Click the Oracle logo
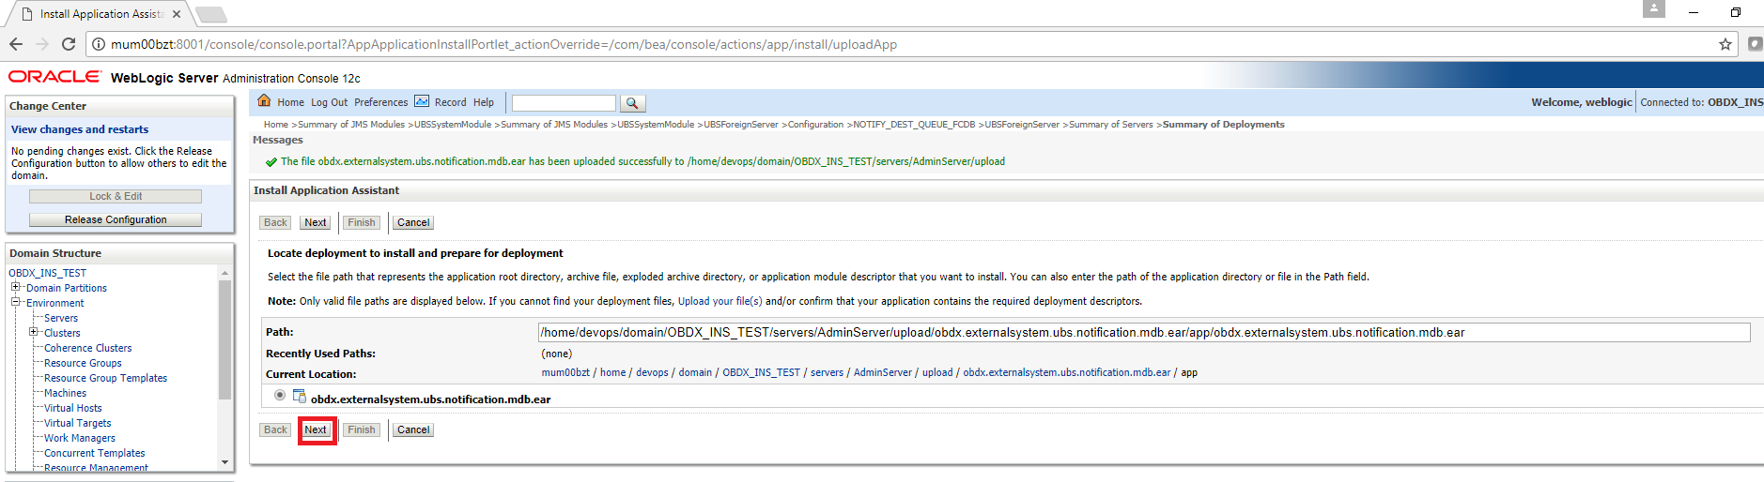1764x482 pixels. 54,77
